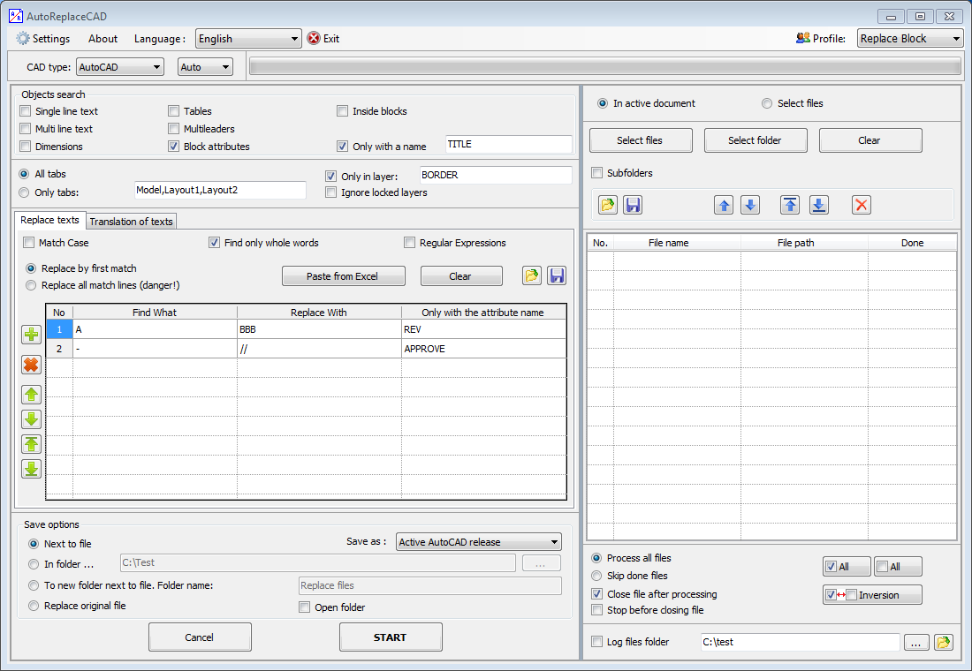Move replace row up one step
Viewport: 972px width, 671px height.
tap(31, 395)
